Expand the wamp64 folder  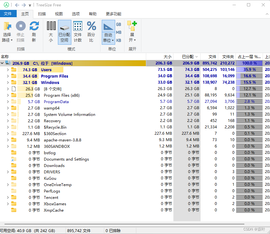pyautogui.click(x=8, y=108)
